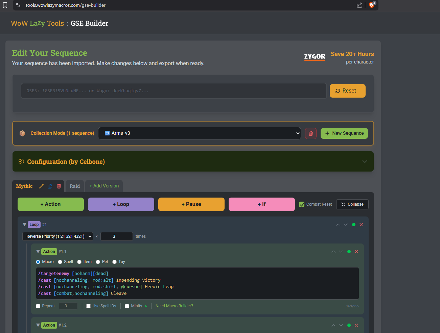Select the Spell radio option in Action #1.1
The width and height of the screenshot is (440, 333).
[60, 262]
